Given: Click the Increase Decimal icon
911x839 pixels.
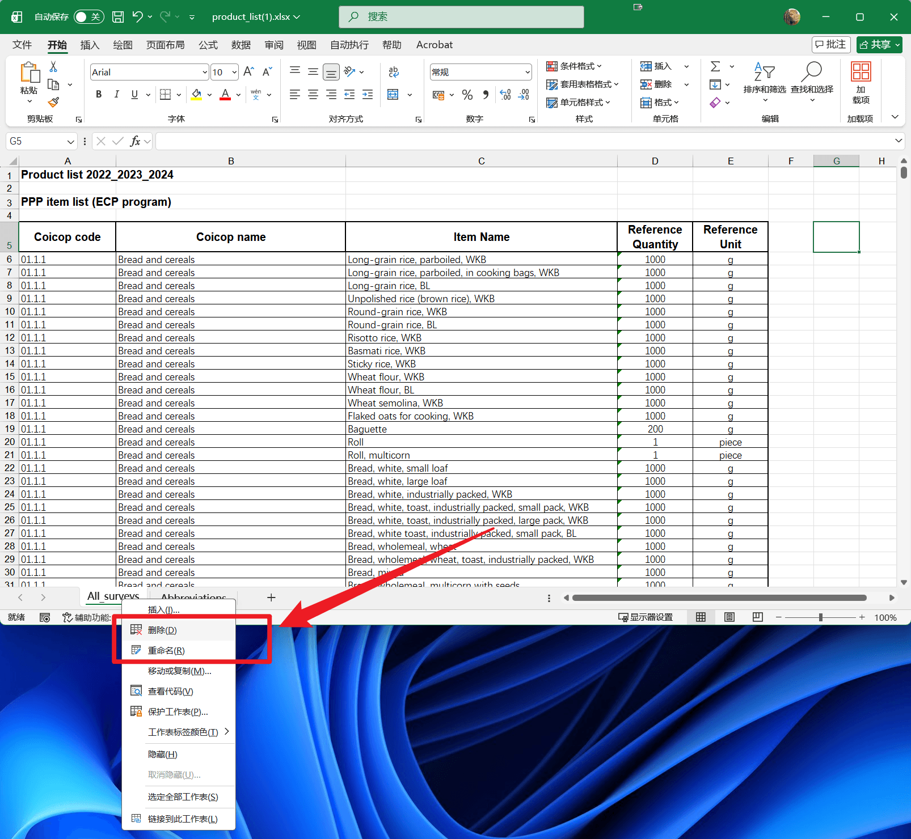Looking at the screenshot, I should [x=505, y=95].
